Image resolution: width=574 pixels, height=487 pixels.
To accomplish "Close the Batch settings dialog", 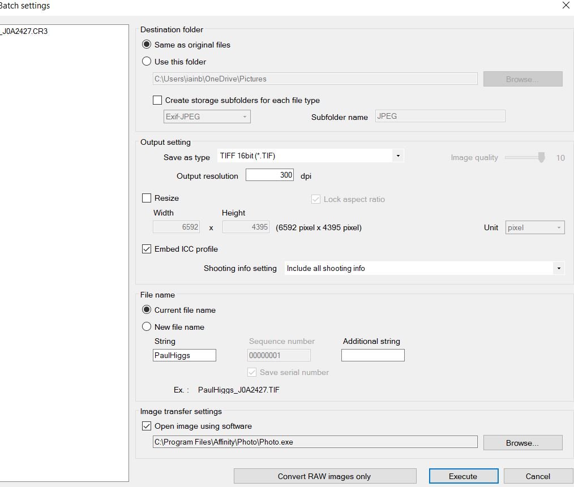I will (x=566, y=5).
